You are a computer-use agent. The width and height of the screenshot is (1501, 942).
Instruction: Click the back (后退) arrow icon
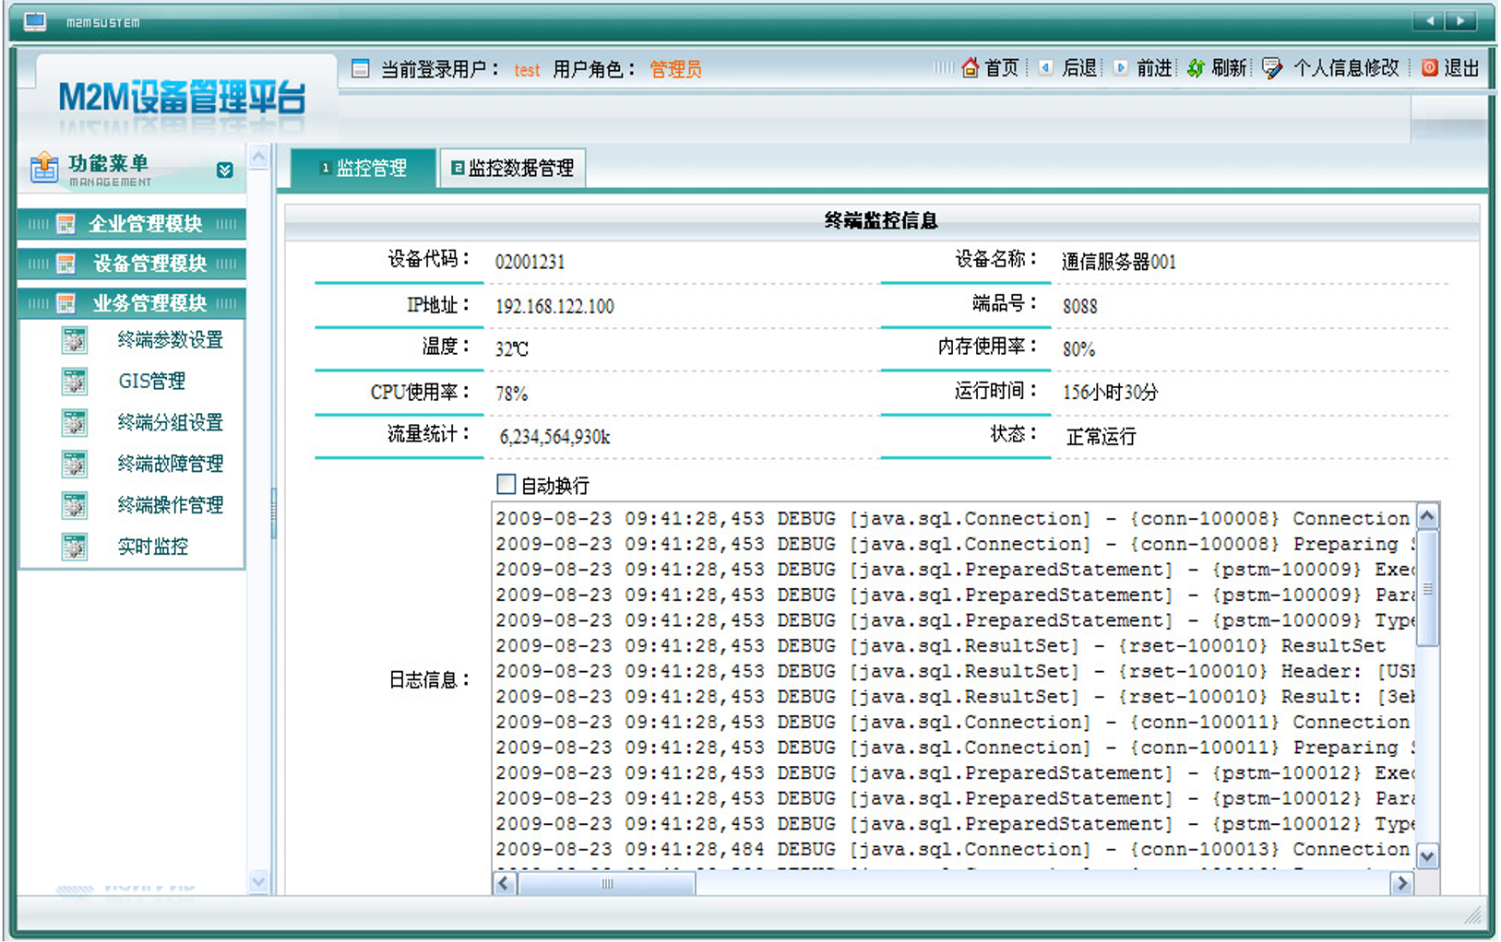click(1045, 68)
